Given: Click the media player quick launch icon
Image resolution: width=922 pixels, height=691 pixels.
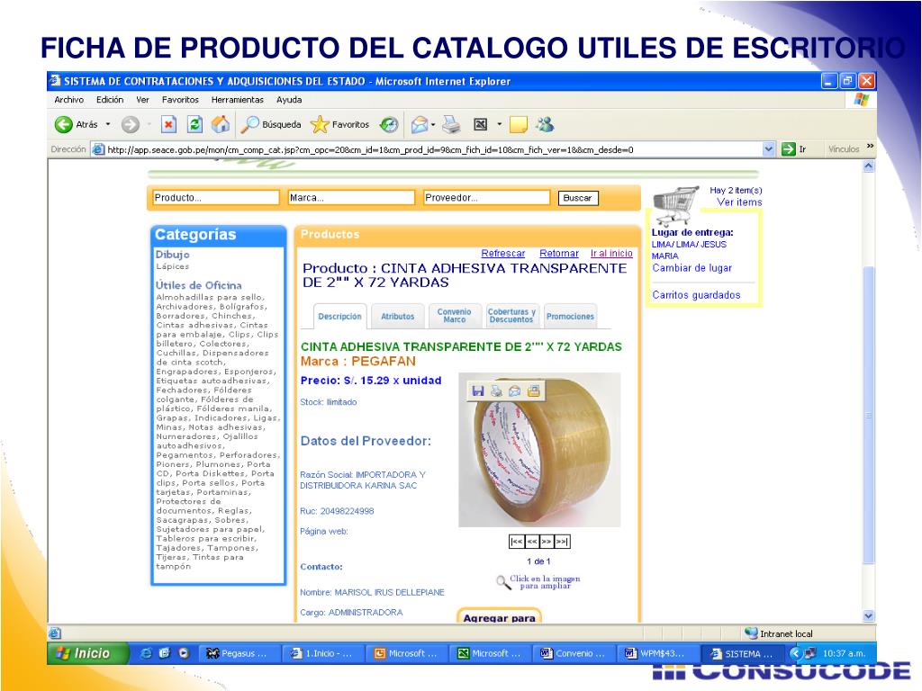Looking at the screenshot, I should (x=184, y=653).
